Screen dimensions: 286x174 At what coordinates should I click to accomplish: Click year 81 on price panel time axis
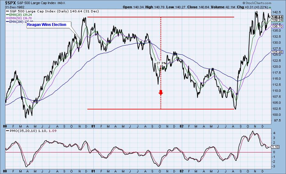93,126
